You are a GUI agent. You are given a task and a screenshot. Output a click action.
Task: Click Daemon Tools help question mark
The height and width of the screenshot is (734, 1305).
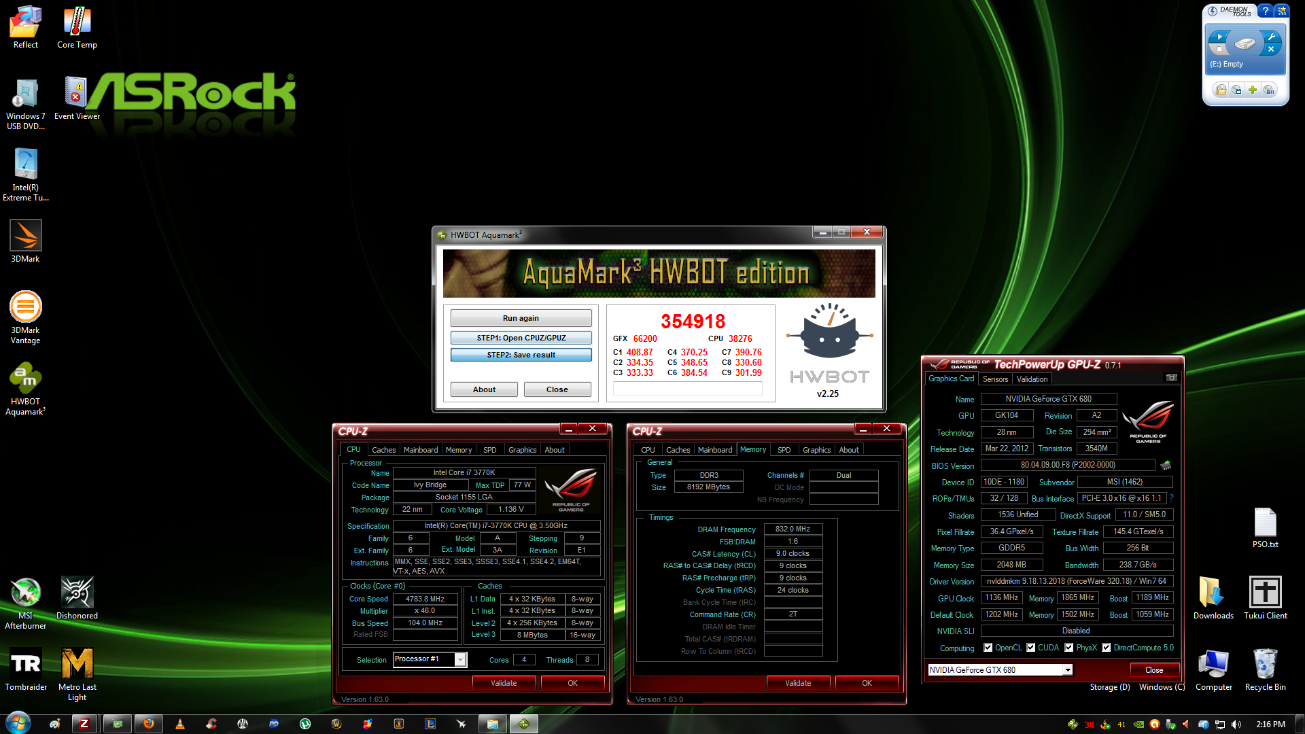[x=1265, y=11]
